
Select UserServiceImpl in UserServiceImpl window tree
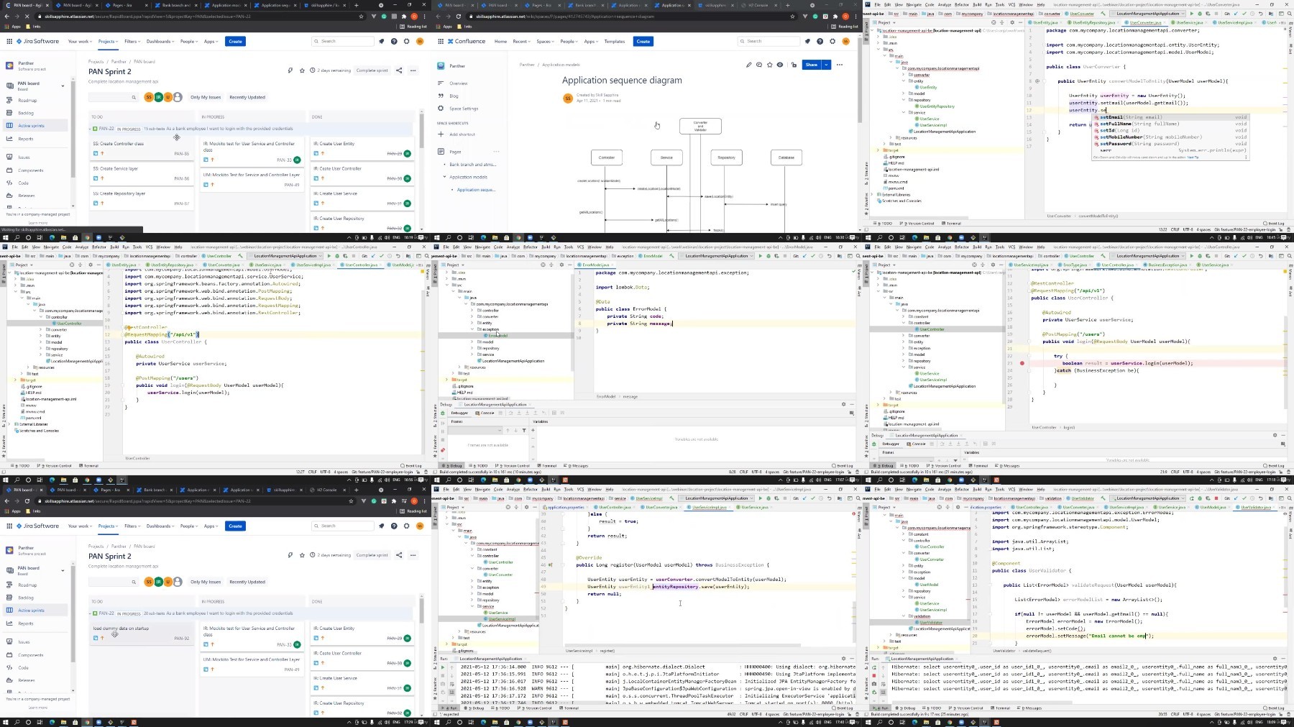click(x=501, y=619)
